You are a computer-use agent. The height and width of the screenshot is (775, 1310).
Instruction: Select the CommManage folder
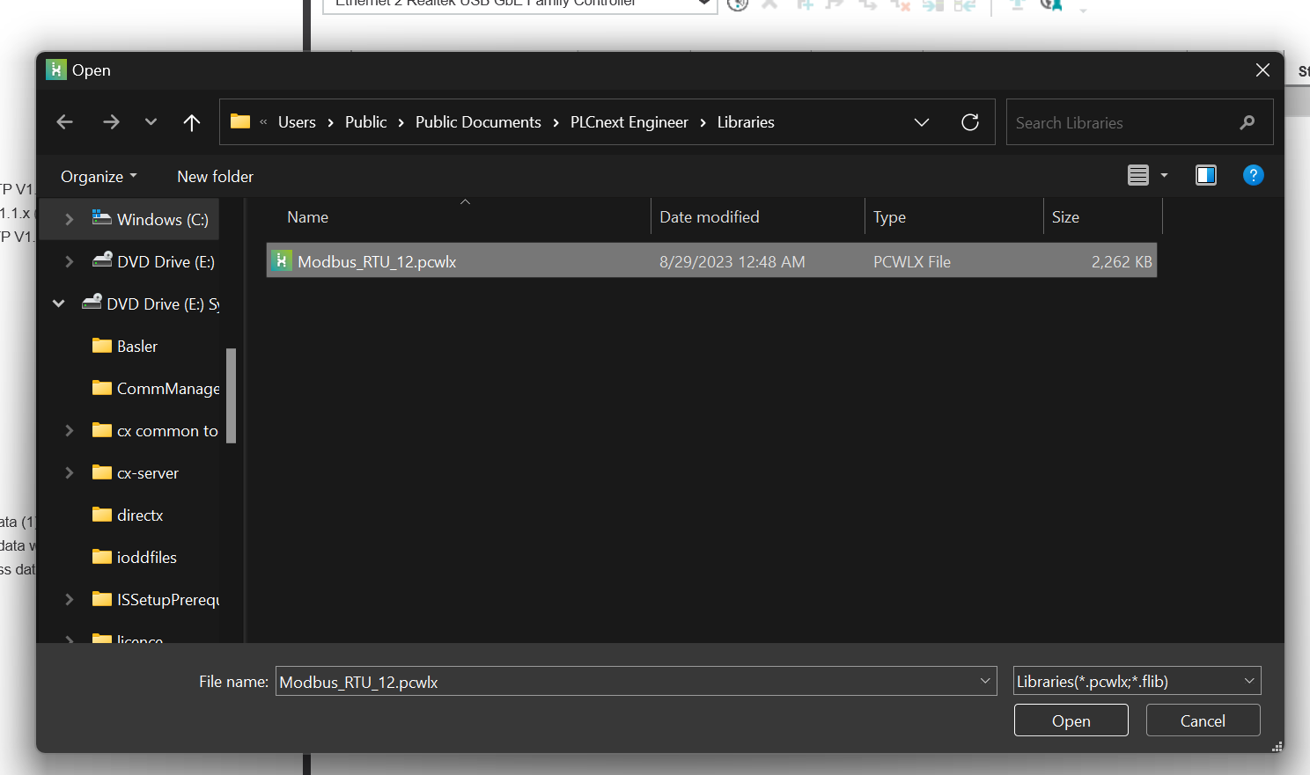pyautogui.click(x=168, y=388)
